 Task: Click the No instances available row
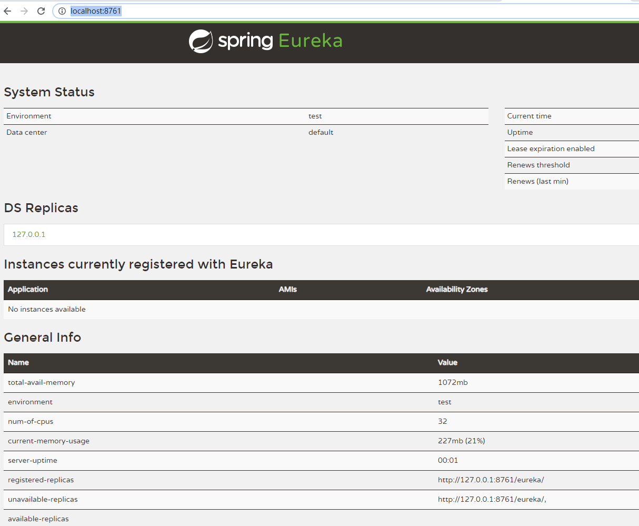point(321,310)
